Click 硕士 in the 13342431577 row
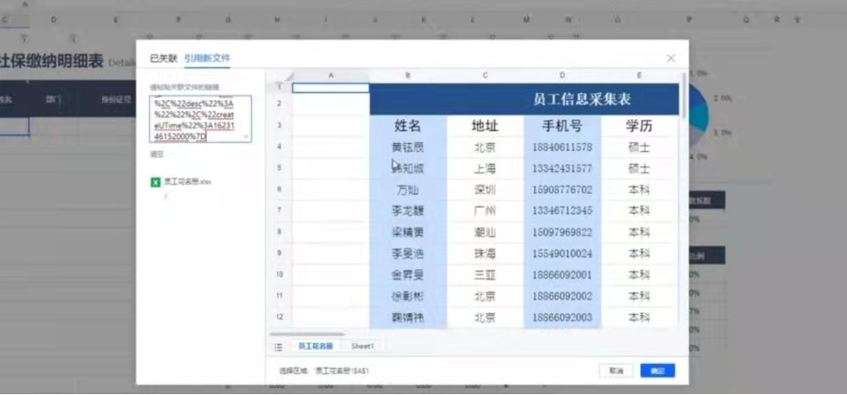The width and height of the screenshot is (847, 395). (x=639, y=169)
